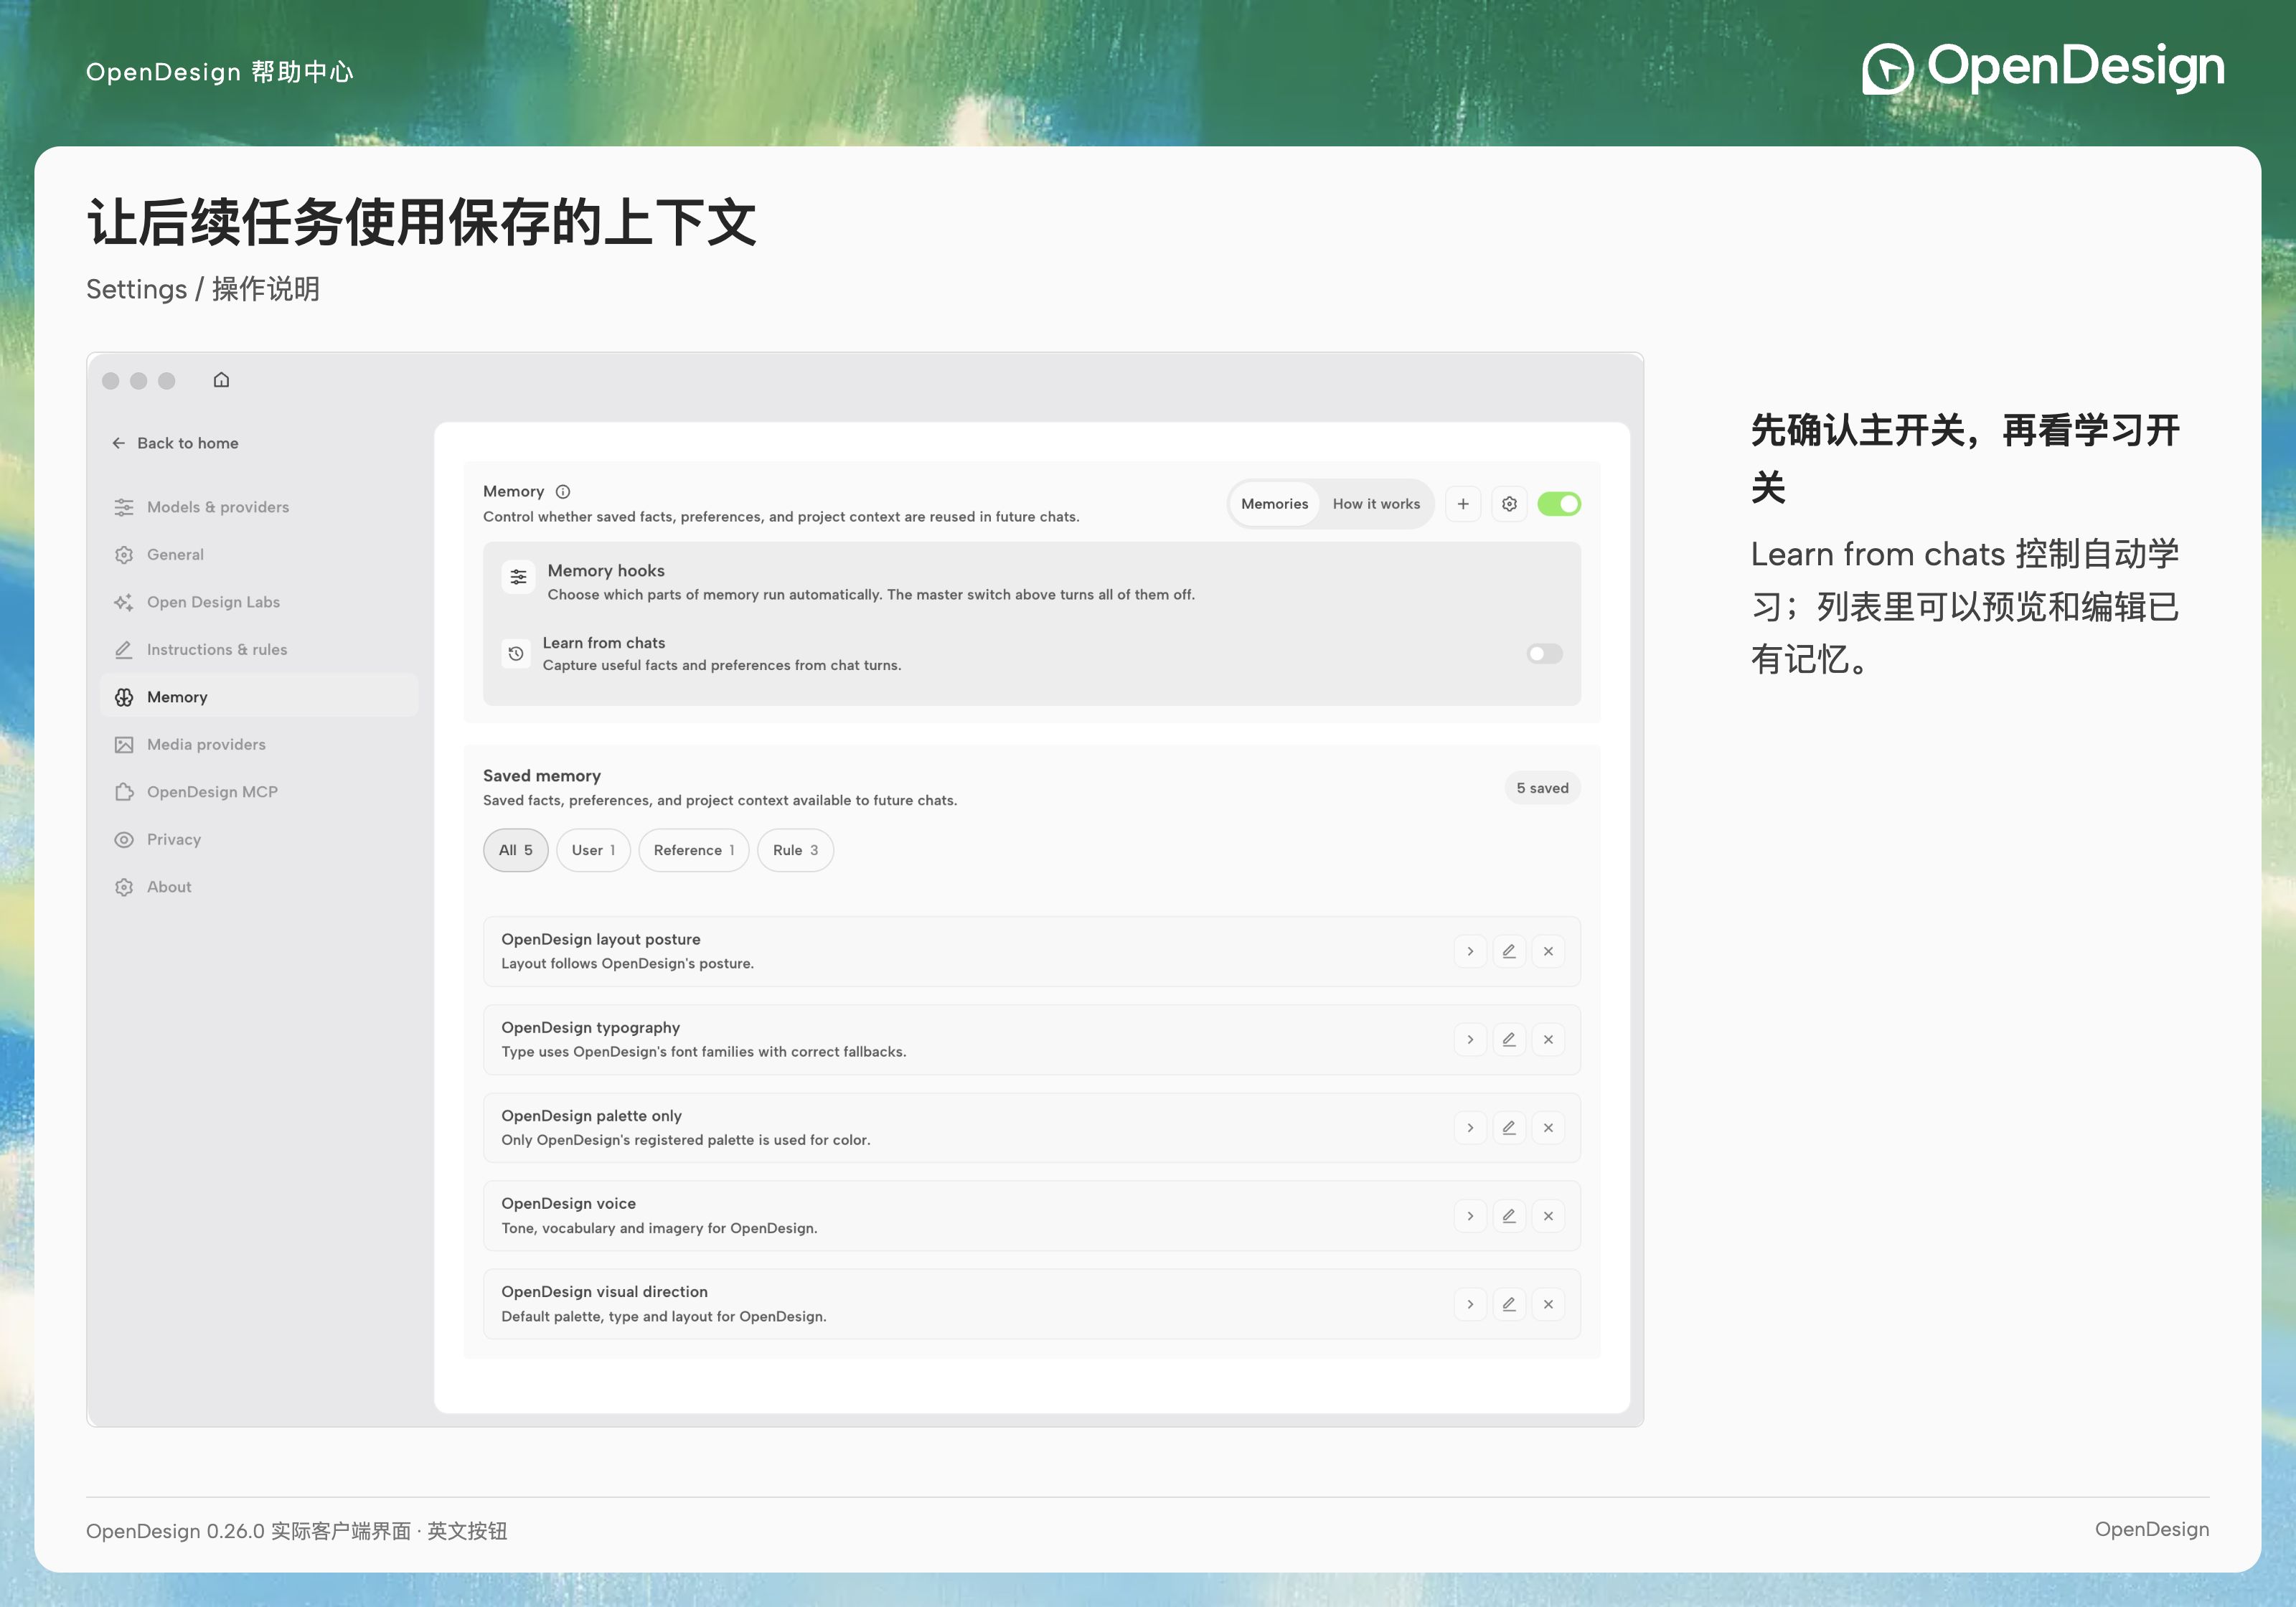
Task: Filter saved memory by All 5
Action: (x=516, y=850)
